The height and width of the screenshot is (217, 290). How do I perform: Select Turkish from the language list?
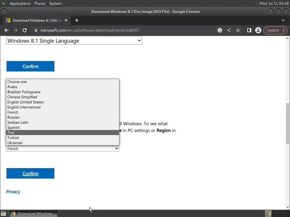[x=63, y=138]
